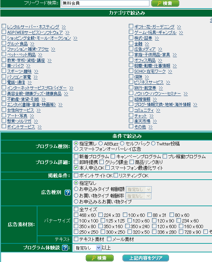
Task: Click the >> arrow next to 金融
Action: [147, 44]
